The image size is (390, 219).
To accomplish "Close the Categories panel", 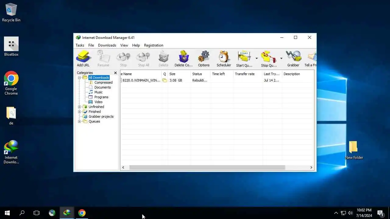I will tap(115, 73).
